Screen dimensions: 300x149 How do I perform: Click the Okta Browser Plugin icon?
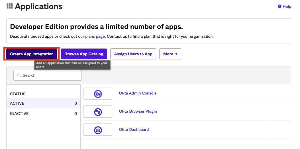point(98,112)
